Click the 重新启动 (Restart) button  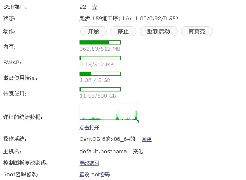click(x=159, y=31)
